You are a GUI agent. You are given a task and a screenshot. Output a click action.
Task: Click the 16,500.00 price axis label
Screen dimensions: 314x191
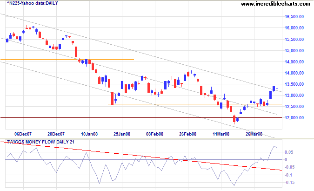(x=294, y=17)
